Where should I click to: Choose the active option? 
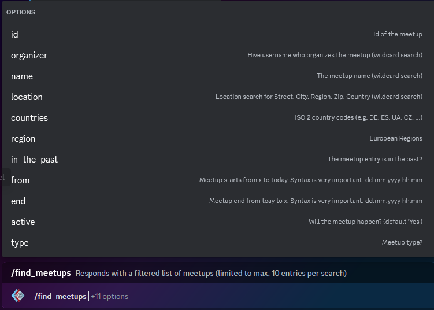[217, 222]
